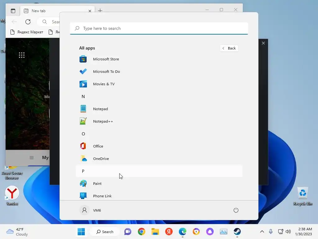Open the performance monitor taskbar icon
This screenshot has width=318, height=239.
[x=224, y=232]
